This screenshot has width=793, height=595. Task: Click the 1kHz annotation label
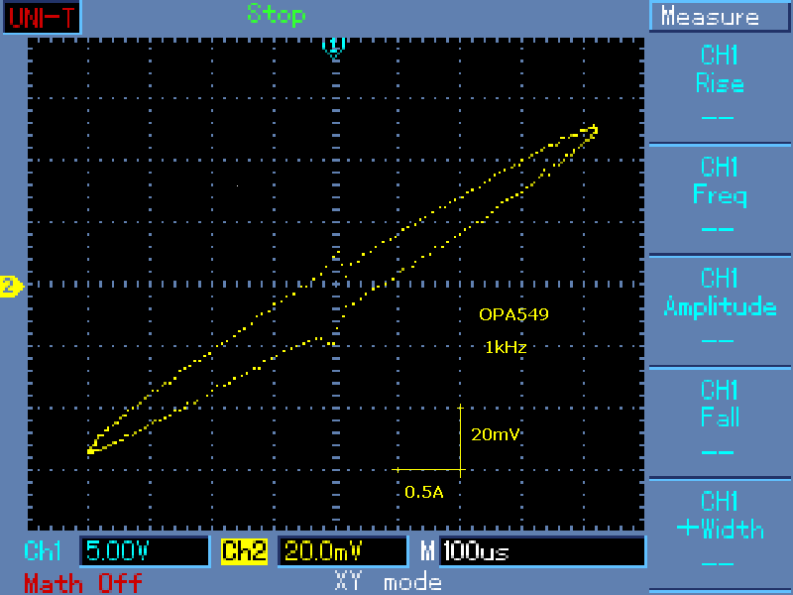tap(506, 347)
